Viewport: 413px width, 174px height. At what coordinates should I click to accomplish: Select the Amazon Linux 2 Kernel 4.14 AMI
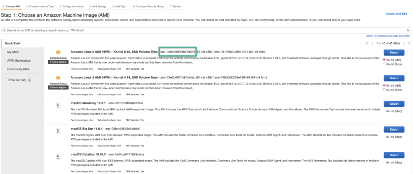click(394, 78)
